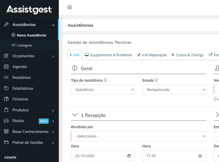Click the Orçamentos edit icon
The height and width of the screenshot is (162, 219).
coord(6,56)
